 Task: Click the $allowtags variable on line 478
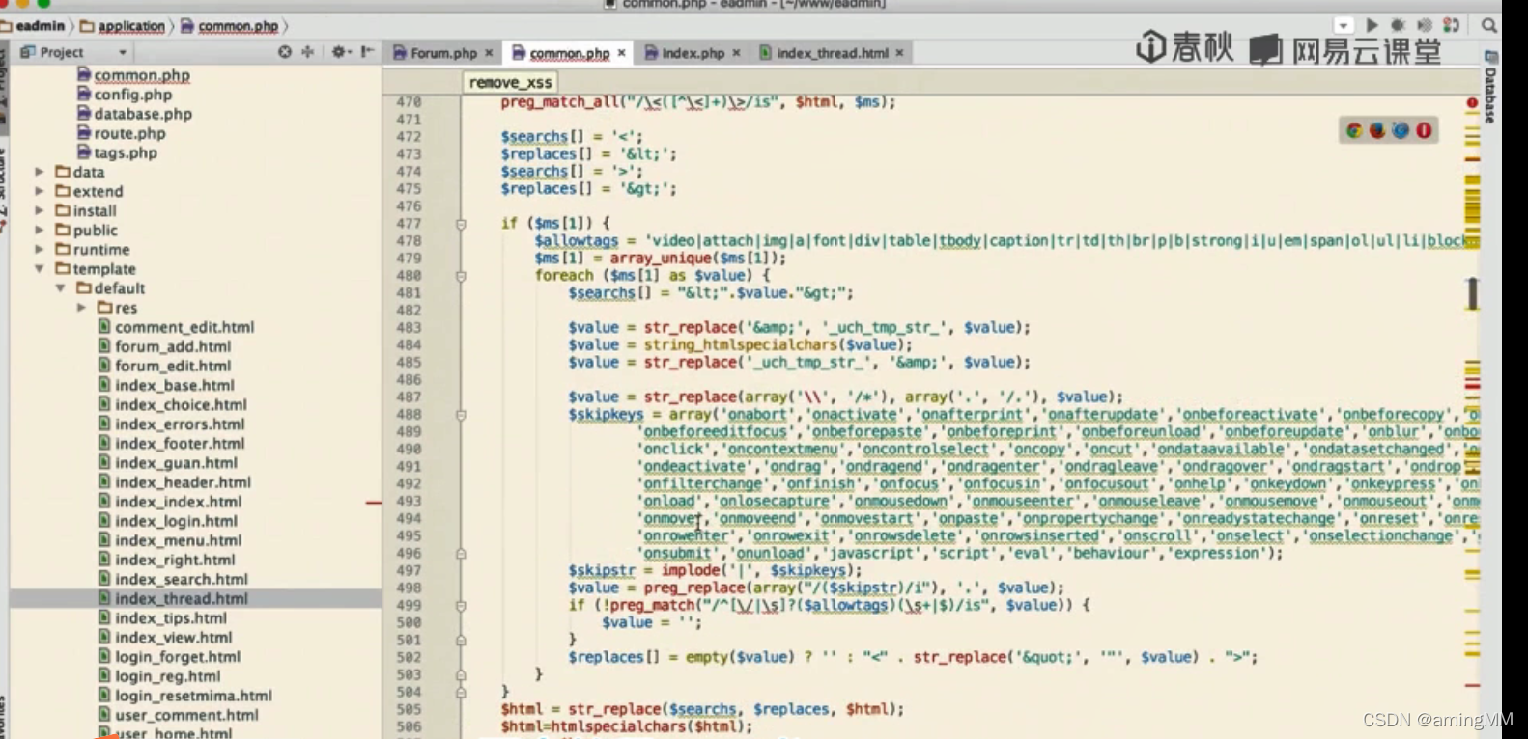pos(576,240)
